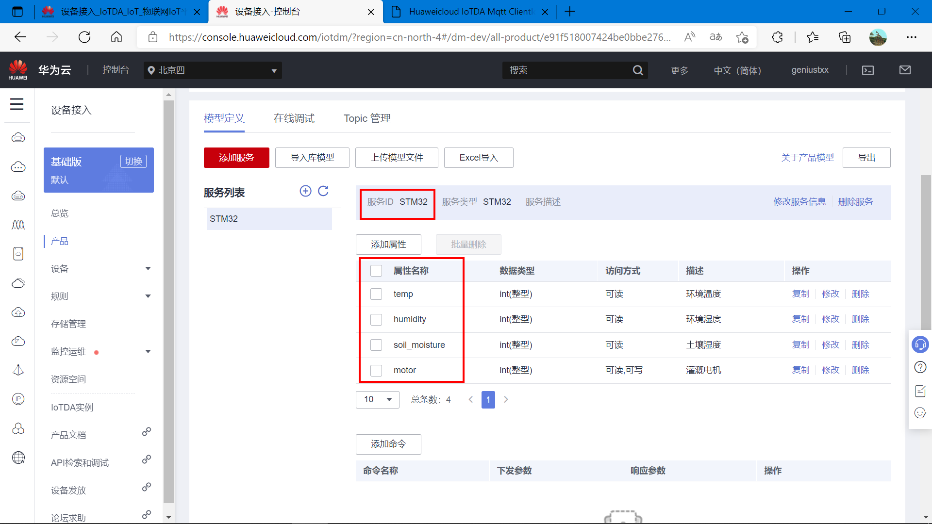Click the add service plus icon
Image resolution: width=932 pixels, height=524 pixels.
[x=305, y=191]
